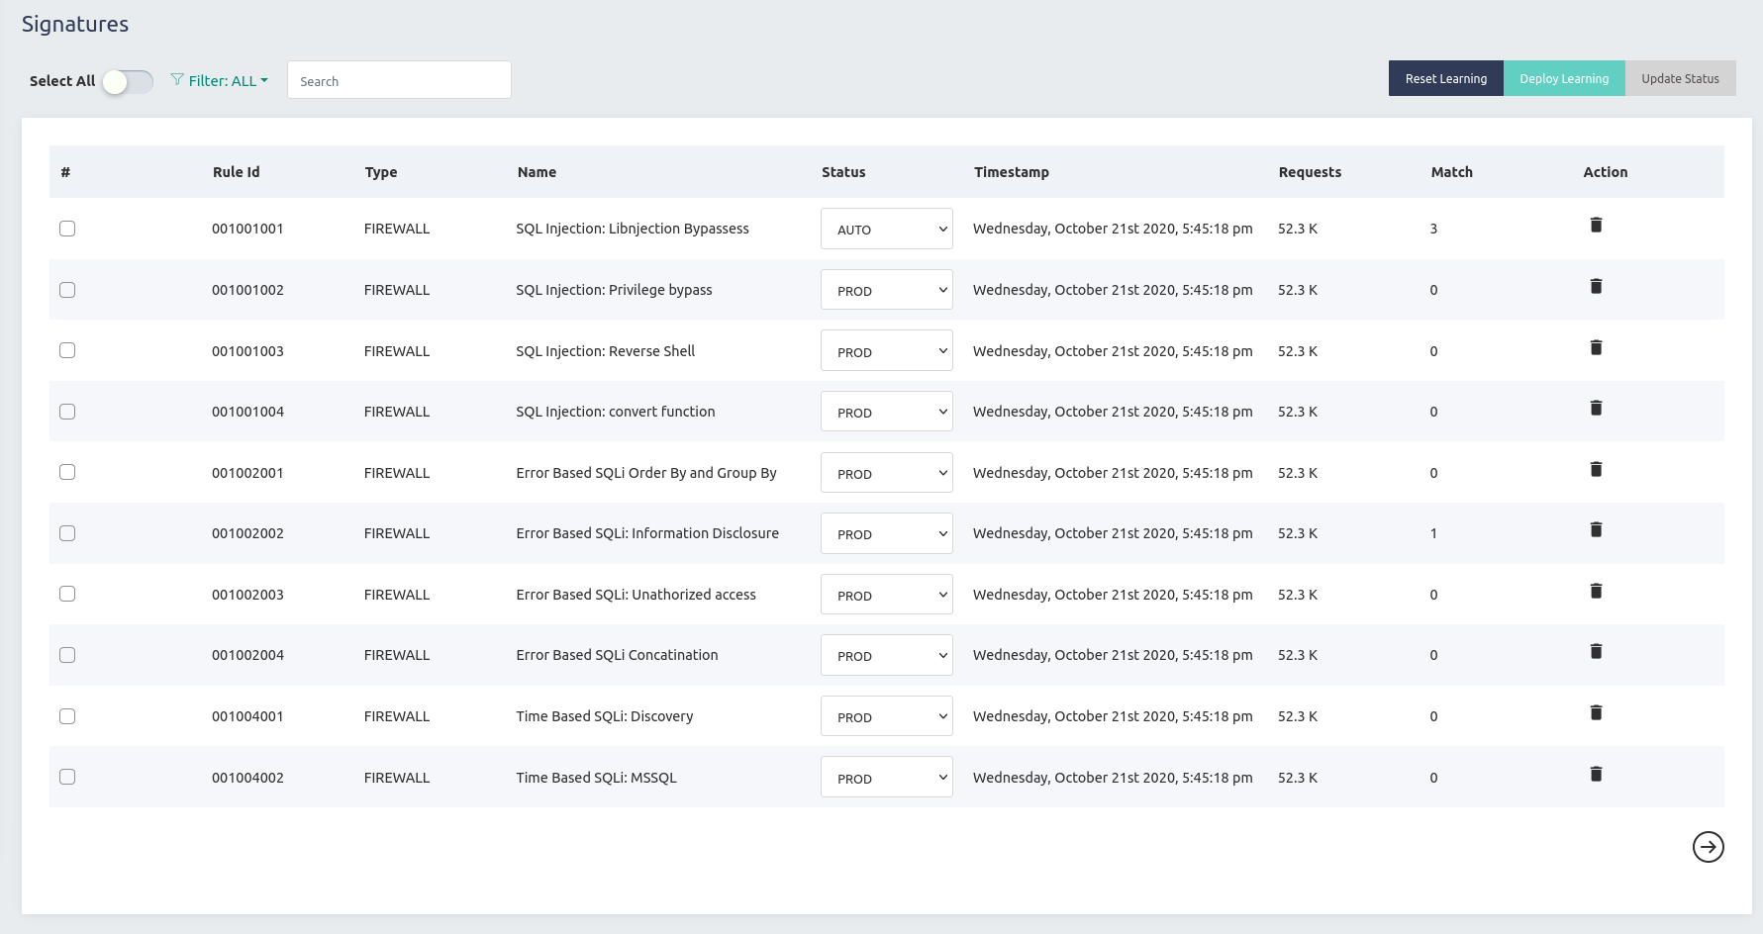The width and height of the screenshot is (1763, 934).
Task: Delete the Libnjection Bypassess rule
Action: [x=1596, y=225]
